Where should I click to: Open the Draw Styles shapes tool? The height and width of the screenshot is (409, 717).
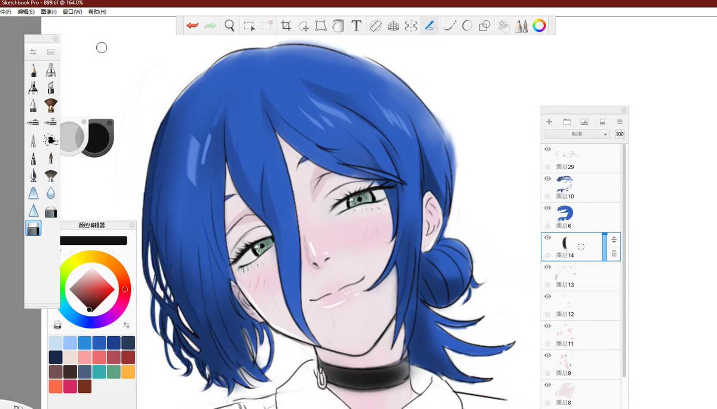coord(485,26)
